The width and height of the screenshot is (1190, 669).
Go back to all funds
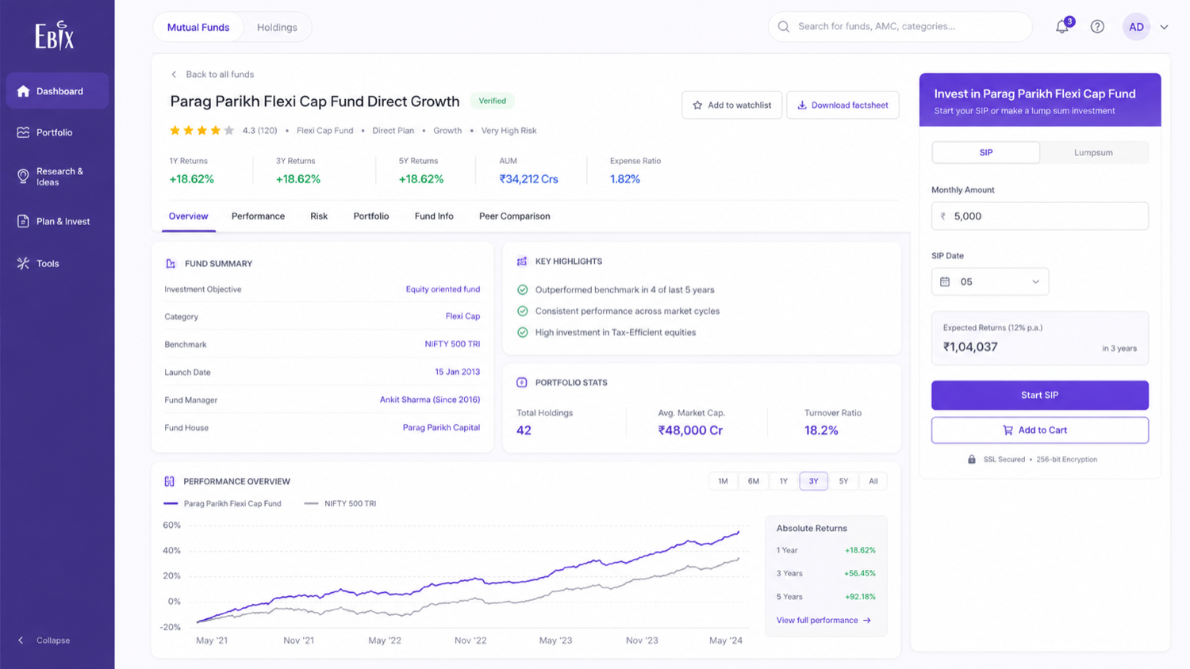[213, 75]
